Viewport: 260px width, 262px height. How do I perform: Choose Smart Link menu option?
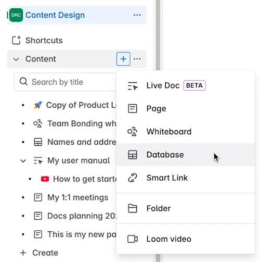[186, 178]
